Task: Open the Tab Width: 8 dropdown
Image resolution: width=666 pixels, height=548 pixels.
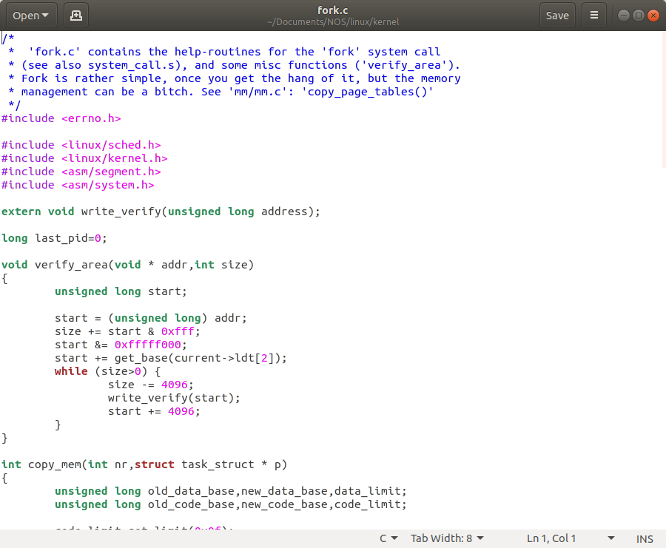Action: [446, 538]
